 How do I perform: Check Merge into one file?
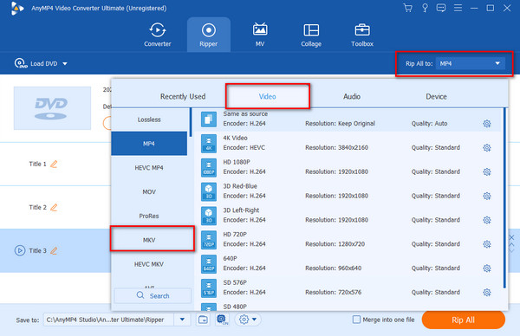click(356, 320)
